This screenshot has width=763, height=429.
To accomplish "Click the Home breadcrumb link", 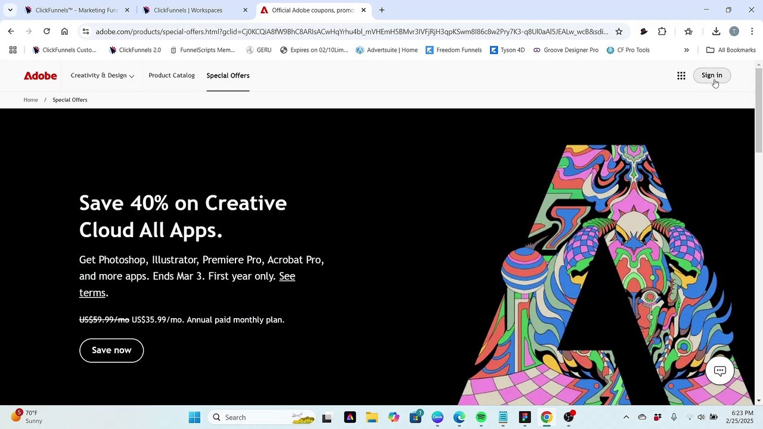I will 30,100.
